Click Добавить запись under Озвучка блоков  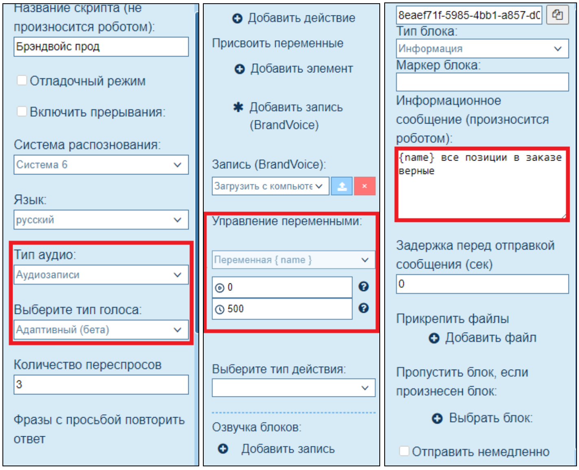(x=287, y=449)
